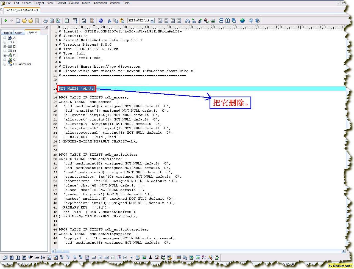The image size is (354, 269).
Task: Justify text toolbar icon
Action: click(179, 21)
